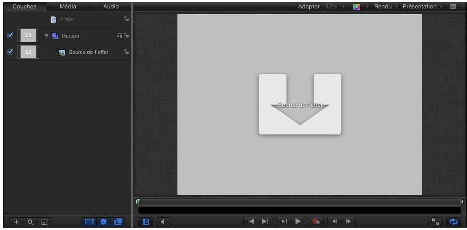This screenshot has height=230, width=467.
Task: Select the Source de l'effet layer name
Action: 88,52
